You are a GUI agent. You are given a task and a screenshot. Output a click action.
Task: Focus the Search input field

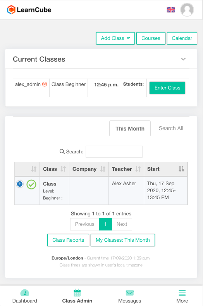[x=114, y=151]
